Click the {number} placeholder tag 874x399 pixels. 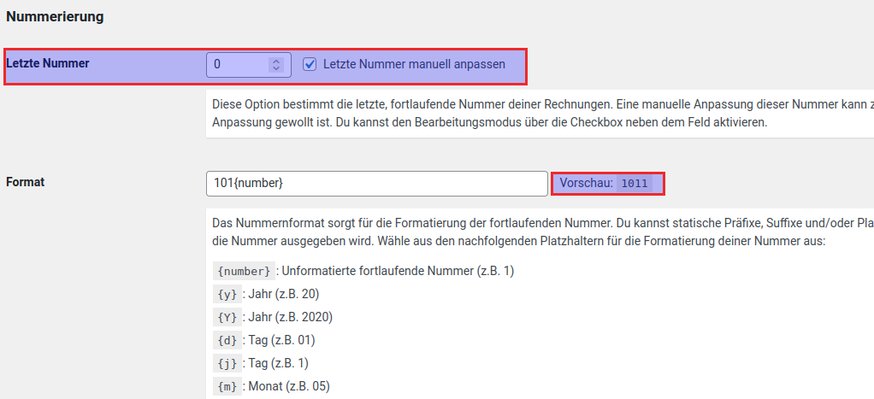coord(245,272)
